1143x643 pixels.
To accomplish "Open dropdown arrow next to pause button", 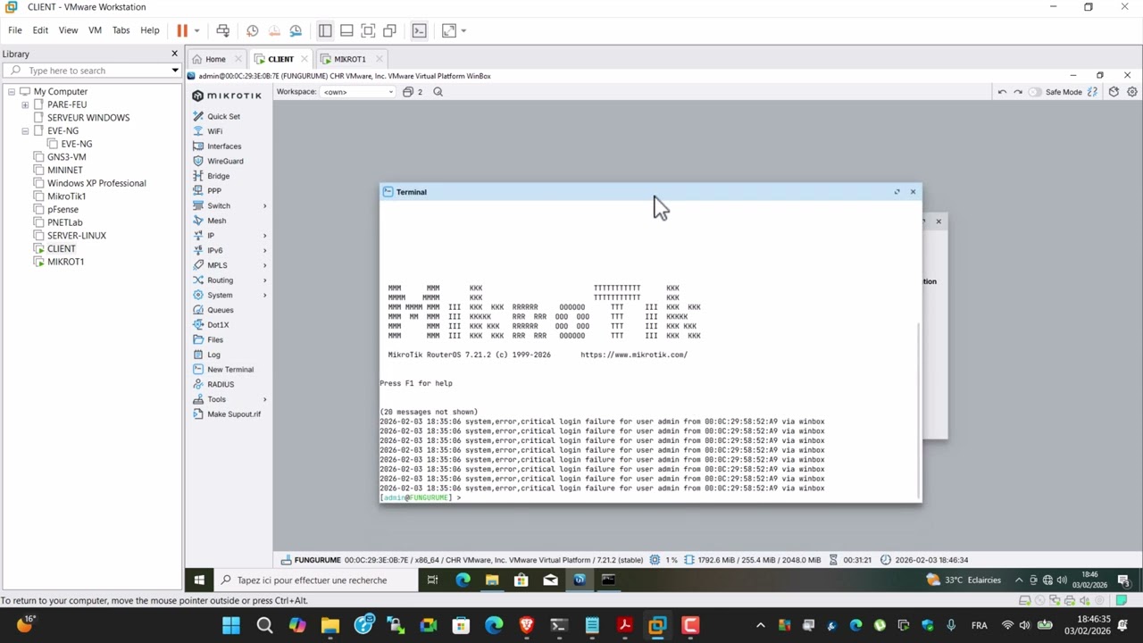I will pyautogui.click(x=196, y=30).
